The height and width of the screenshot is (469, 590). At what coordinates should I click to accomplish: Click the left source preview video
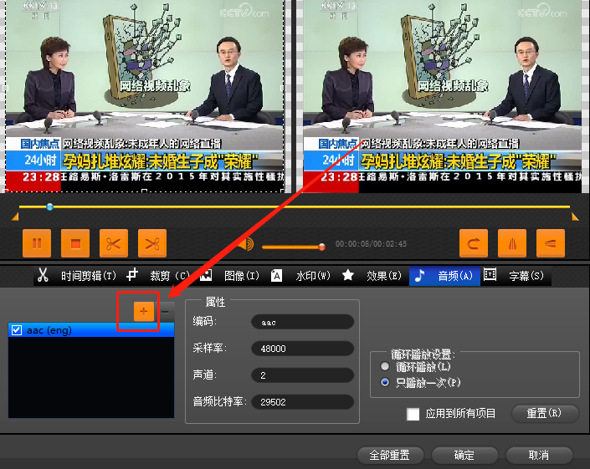[145, 96]
